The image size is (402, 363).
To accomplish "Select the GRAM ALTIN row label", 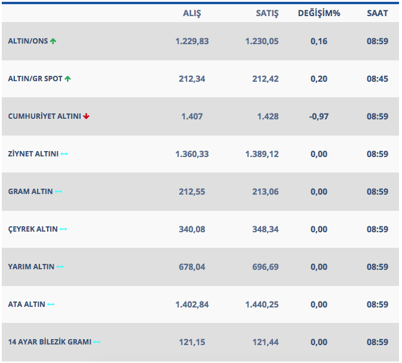I will 30,192.
